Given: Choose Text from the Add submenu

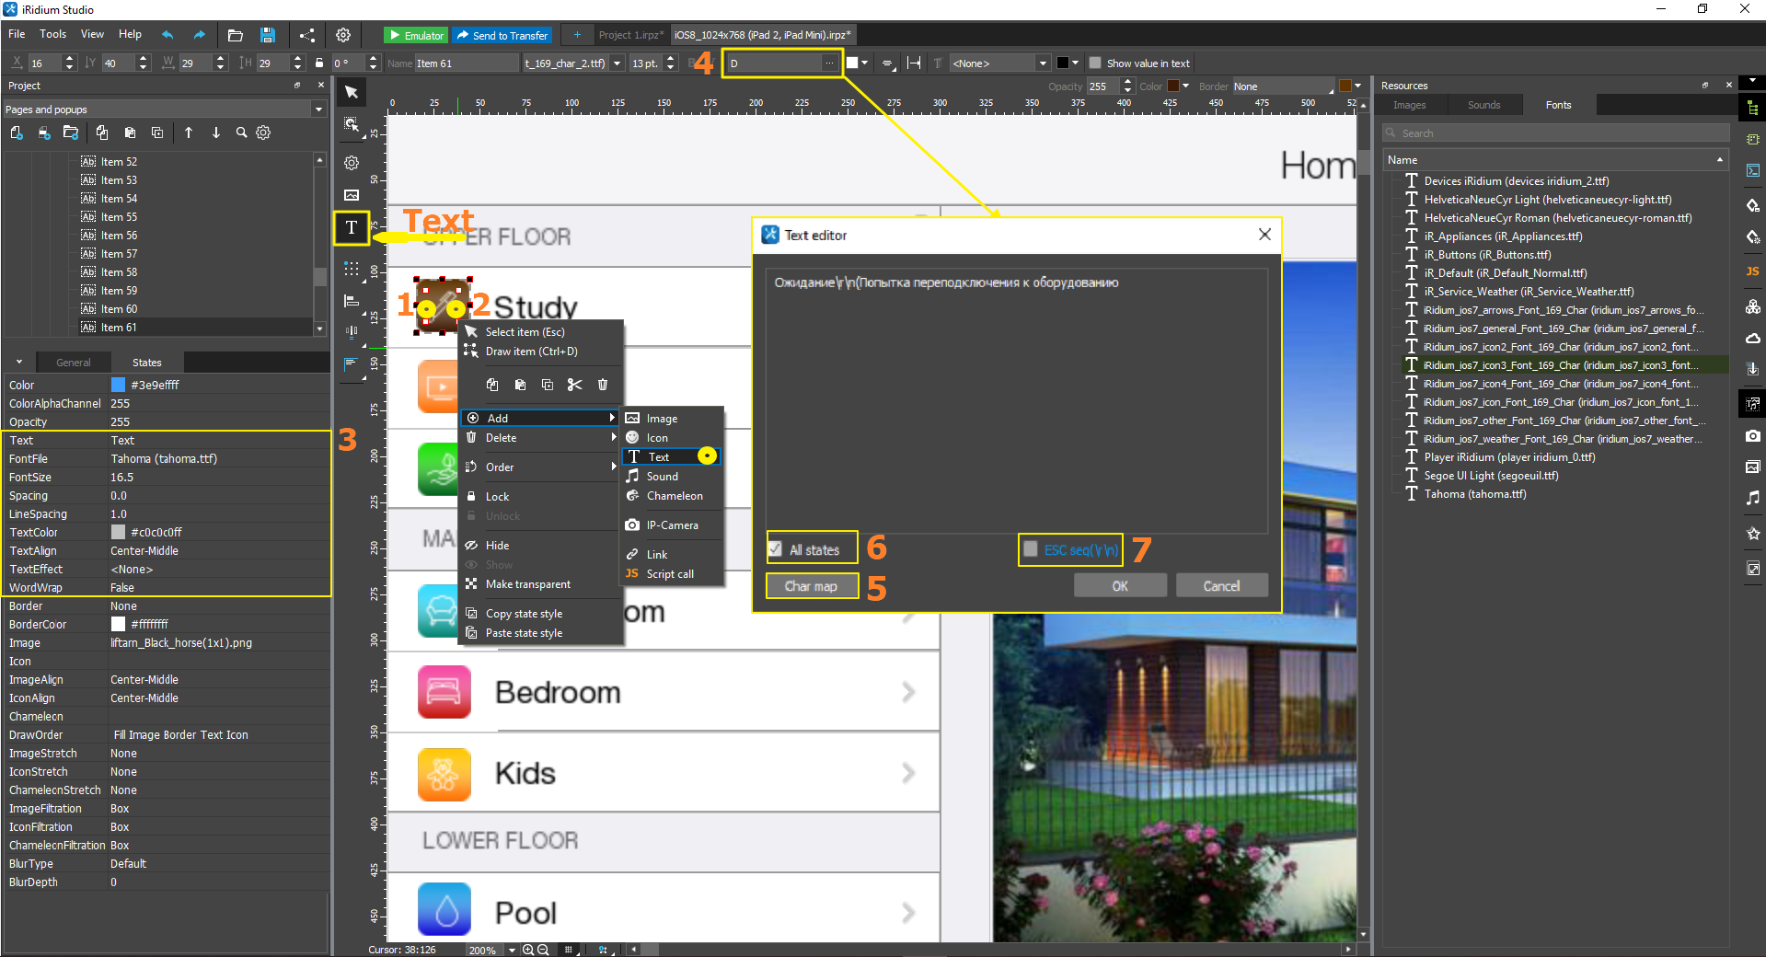Looking at the screenshot, I should (x=659, y=457).
